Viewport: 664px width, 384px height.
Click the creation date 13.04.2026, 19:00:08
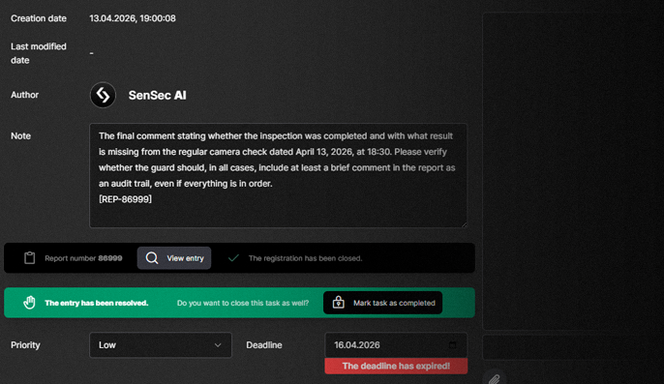pyautogui.click(x=133, y=18)
